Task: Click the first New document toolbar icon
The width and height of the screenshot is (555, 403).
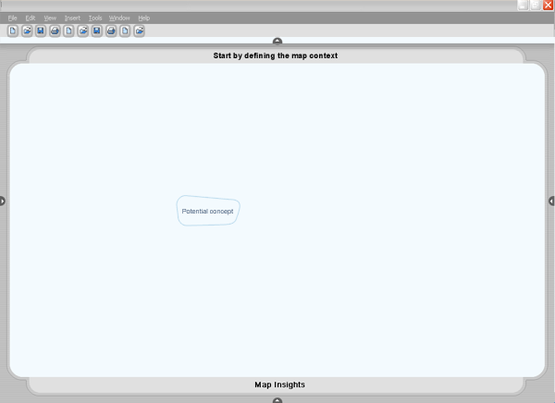Action: [13, 31]
